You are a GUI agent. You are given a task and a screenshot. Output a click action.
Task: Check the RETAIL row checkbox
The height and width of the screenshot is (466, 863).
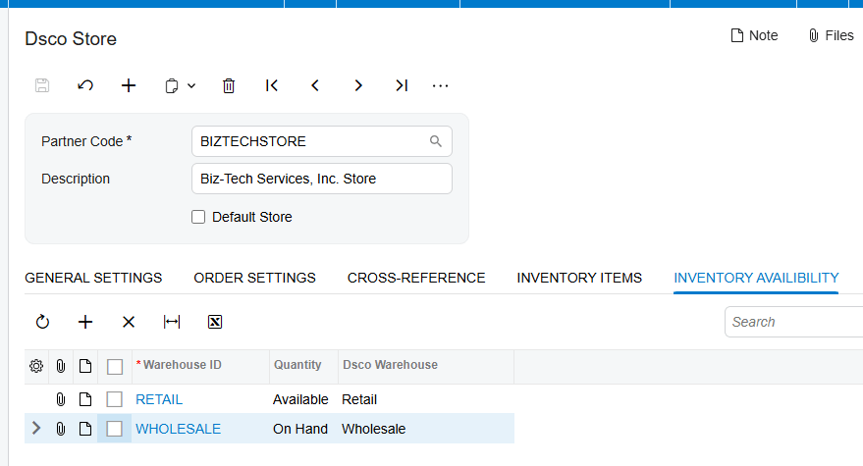click(115, 399)
